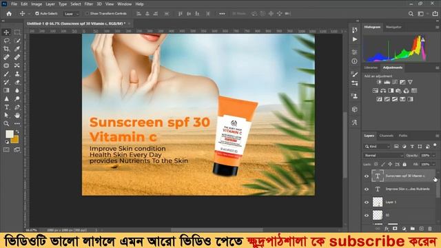Viewport: 441px width, 248px height.
Task: Click the Share icon at top right
Action: (x=435, y=14)
